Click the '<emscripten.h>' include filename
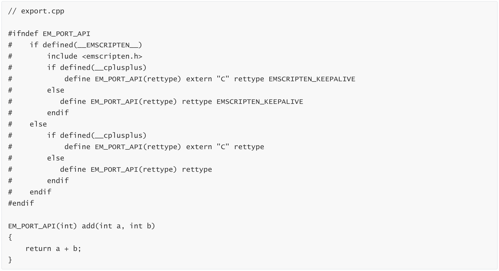499x271 pixels. tap(112, 56)
